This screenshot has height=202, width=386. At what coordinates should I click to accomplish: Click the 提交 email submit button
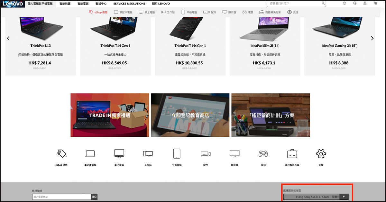click(x=94, y=197)
